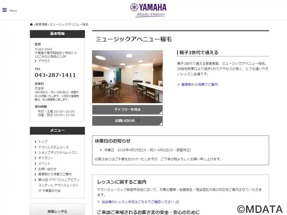Screen dimensions: 287x215
Task: Click 当会場のレッスン状況はこちらでご確認ください link
Action: [x=138, y=202]
